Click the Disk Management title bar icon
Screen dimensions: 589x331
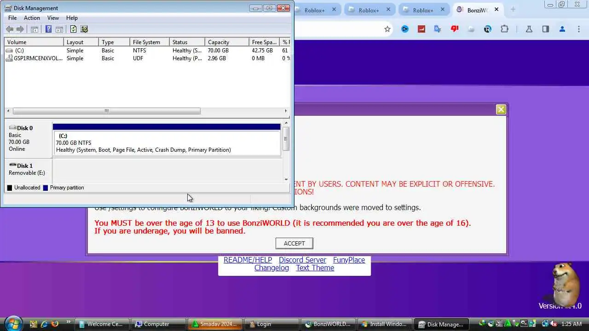8,8
